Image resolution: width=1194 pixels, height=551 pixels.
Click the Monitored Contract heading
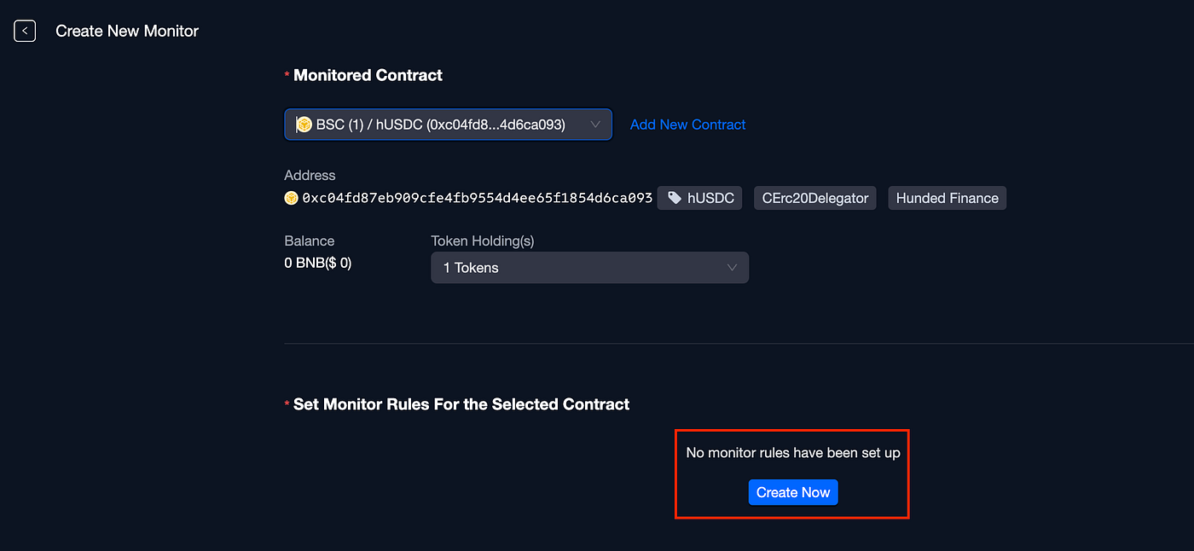368,75
